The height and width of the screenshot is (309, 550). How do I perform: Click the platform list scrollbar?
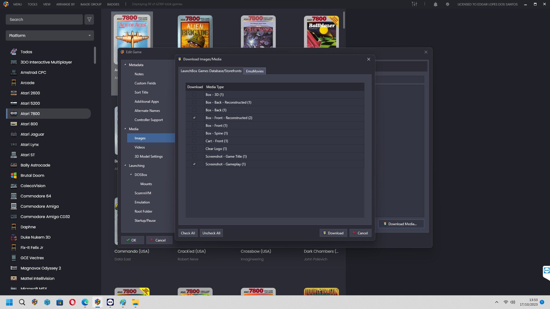tap(95, 55)
